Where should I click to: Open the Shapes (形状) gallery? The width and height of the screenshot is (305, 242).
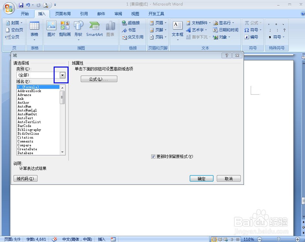click(x=79, y=31)
